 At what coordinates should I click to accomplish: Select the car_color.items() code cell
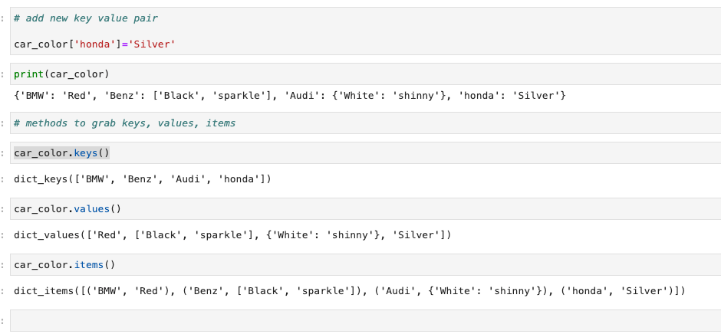(364, 265)
